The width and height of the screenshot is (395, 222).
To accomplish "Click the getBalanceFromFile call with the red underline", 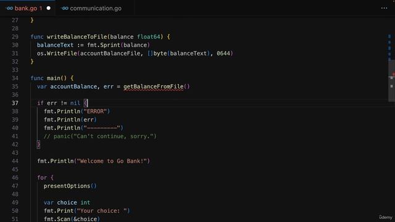I will pos(154,86).
